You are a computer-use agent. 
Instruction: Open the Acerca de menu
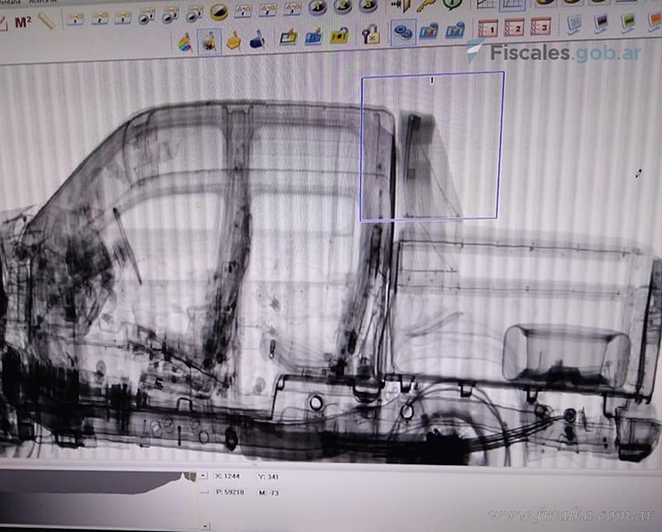(41, 2)
